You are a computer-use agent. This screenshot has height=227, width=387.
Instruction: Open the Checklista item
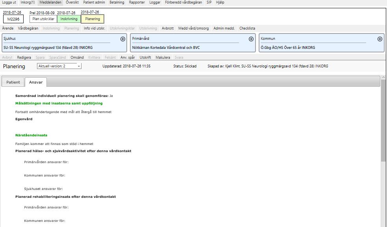247,28
